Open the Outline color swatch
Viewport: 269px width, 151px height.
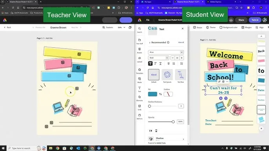click(x=168, y=94)
